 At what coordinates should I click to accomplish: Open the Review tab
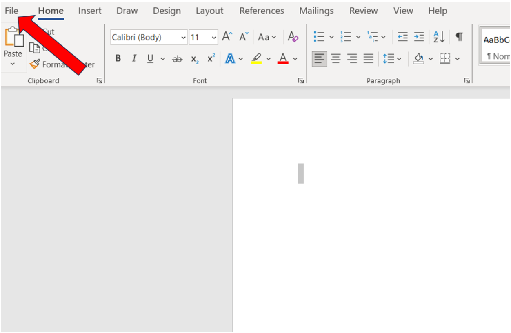click(x=364, y=11)
